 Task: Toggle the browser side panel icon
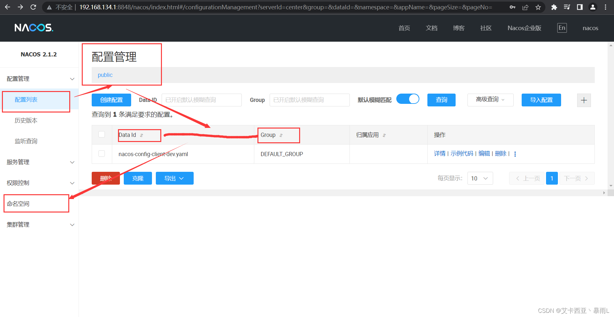tap(580, 7)
